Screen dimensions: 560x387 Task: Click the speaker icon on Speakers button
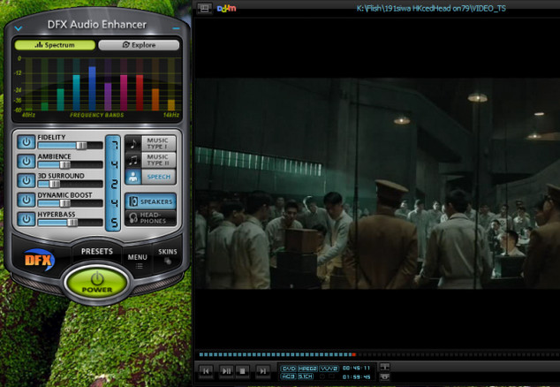[x=132, y=201]
